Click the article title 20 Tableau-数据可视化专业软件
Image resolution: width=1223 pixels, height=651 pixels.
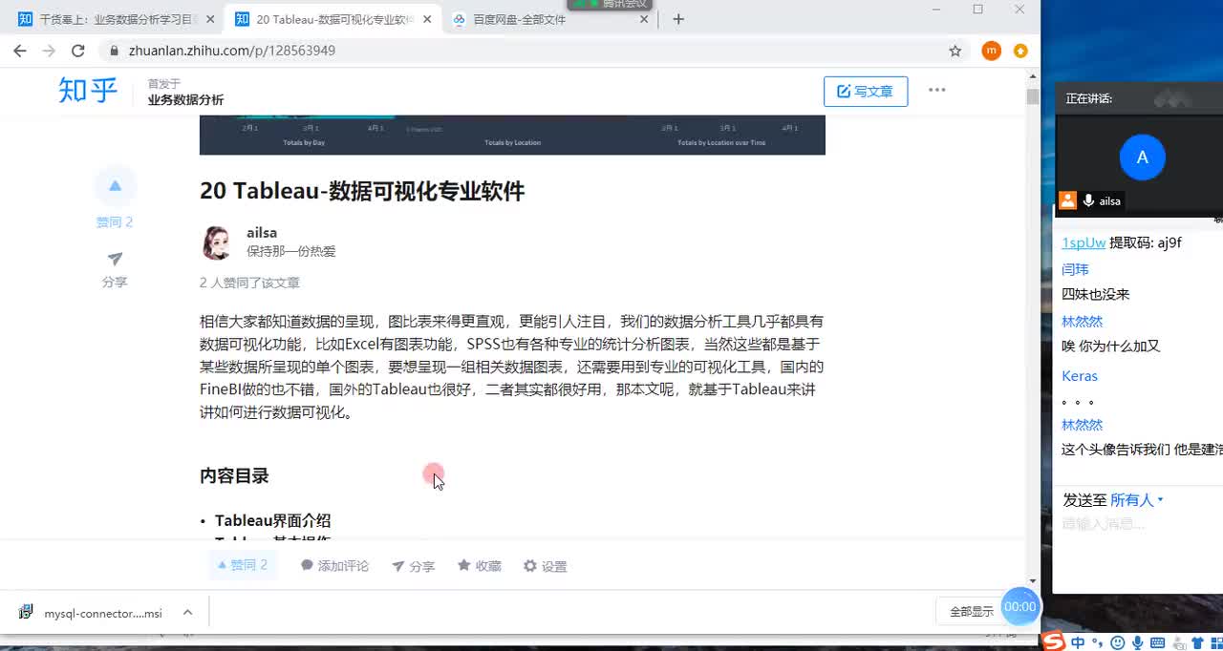point(362,191)
